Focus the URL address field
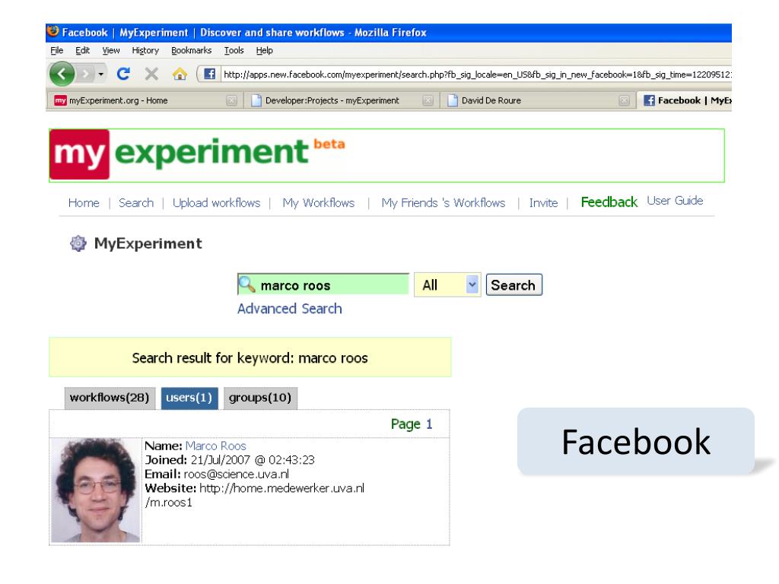 point(475,74)
